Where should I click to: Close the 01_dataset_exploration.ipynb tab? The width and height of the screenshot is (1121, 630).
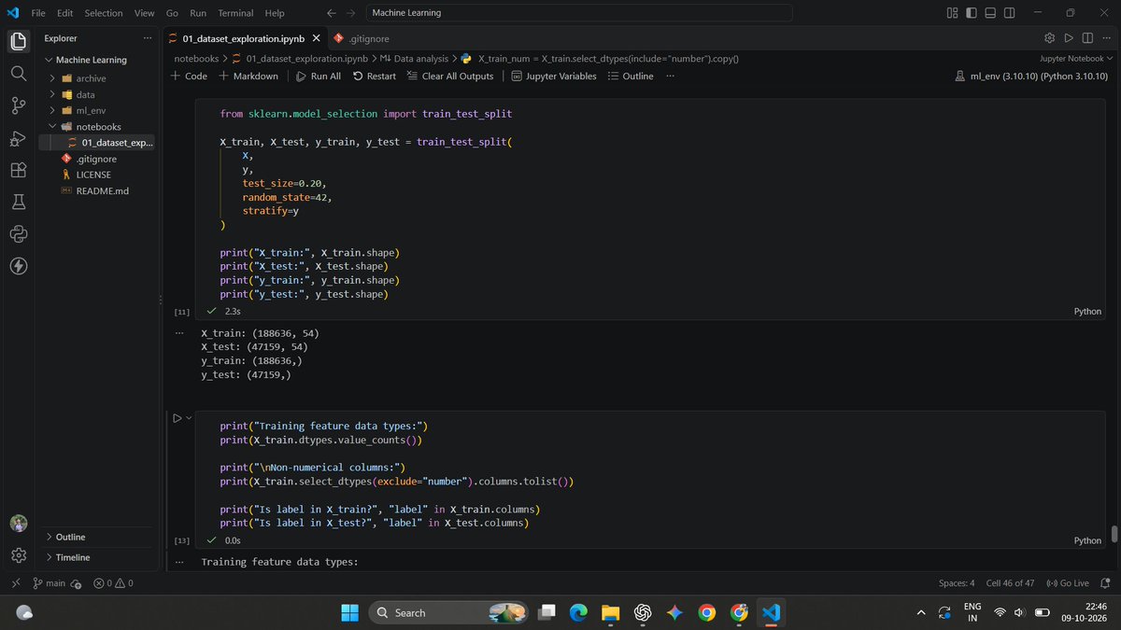click(x=315, y=38)
